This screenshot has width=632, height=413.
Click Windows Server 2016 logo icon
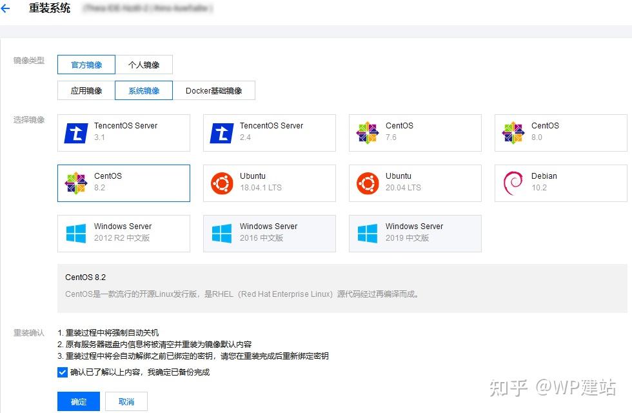pyautogui.click(x=222, y=234)
